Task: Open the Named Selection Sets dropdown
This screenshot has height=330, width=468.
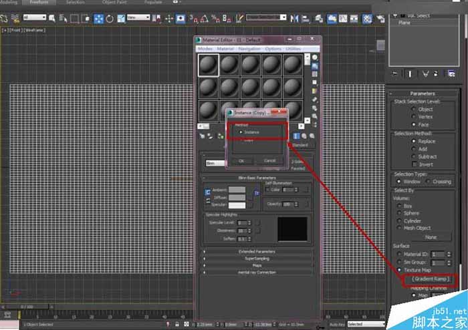Action: (x=266, y=17)
